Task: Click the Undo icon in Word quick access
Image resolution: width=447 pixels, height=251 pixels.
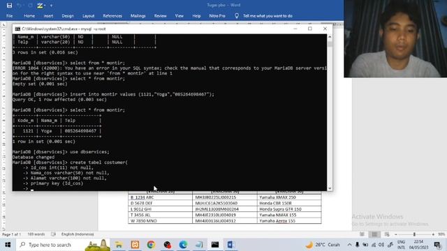Action: click(19, 5)
